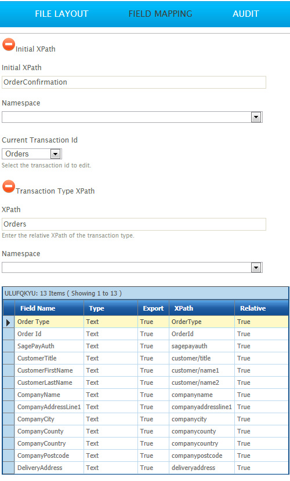The height and width of the screenshot is (481, 290).
Task: Switch to the FIELD MAPPING tab
Action: [x=161, y=14]
